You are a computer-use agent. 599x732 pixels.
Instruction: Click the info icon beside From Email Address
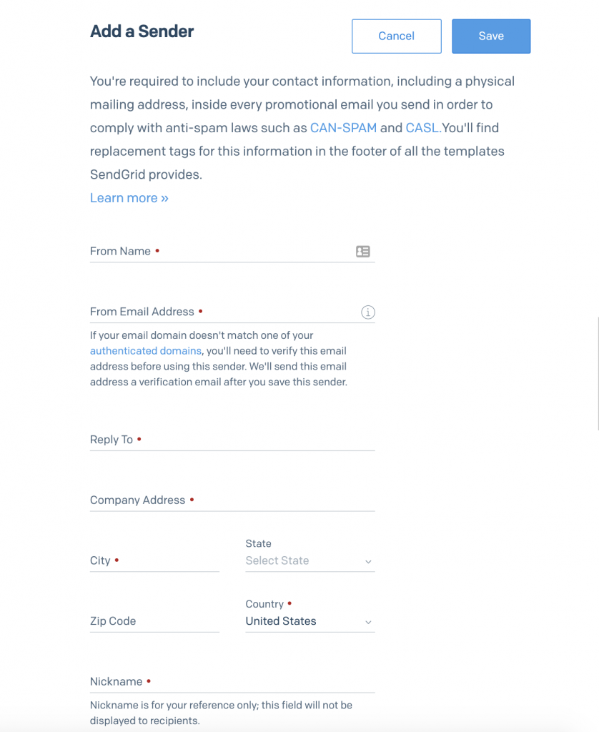pos(368,312)
